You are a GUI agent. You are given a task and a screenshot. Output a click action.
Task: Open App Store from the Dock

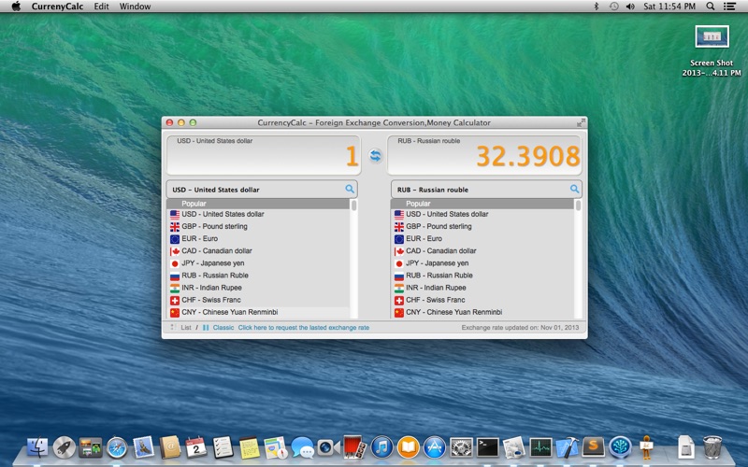(435, 447)
